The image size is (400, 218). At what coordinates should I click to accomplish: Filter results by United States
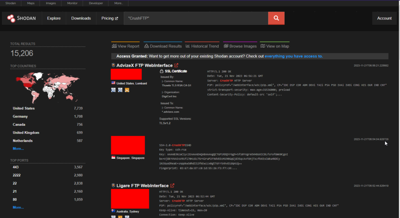point(24,108)
